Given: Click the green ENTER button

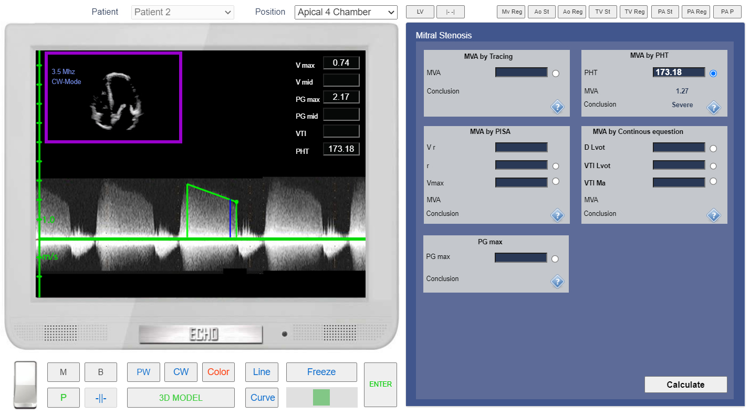Looking at the screenshot, I should 380,385.
